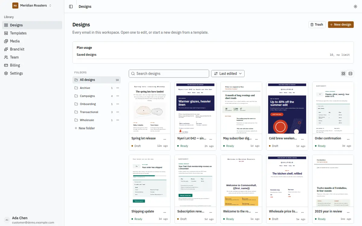
Task: Open Brand kit page
Action: pyautogui.click(x=32, y=49)
